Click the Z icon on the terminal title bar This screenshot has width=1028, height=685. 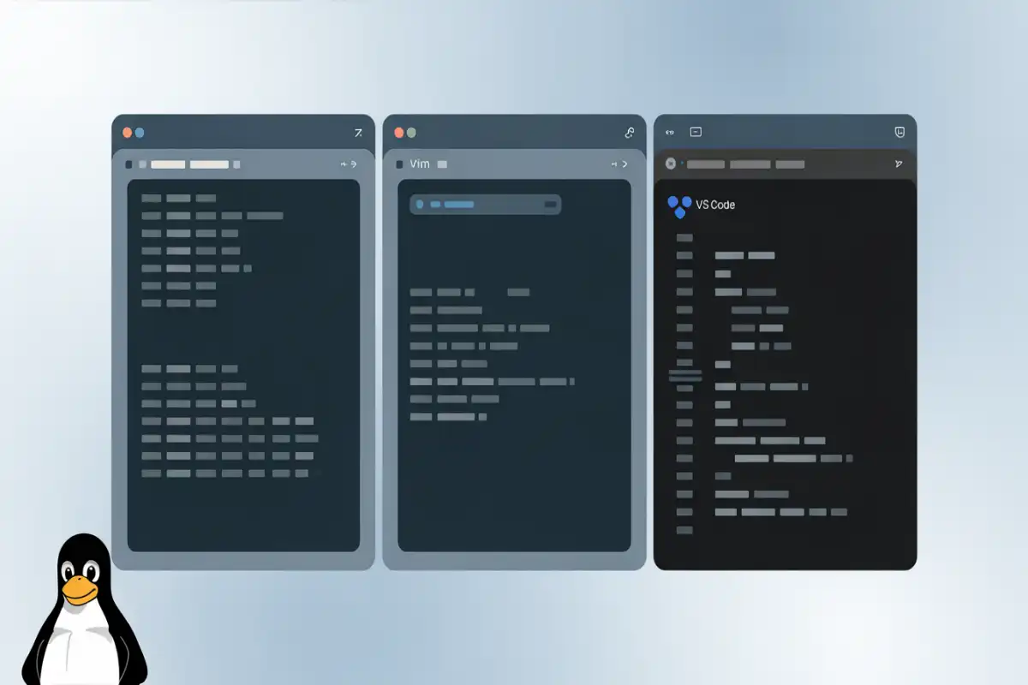pyautogui.click(x=358, y=133)
